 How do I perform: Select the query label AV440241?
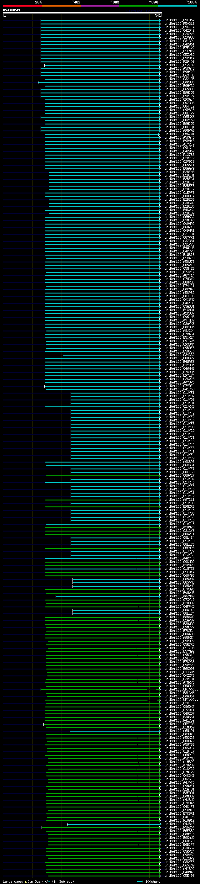pos(12,10)
